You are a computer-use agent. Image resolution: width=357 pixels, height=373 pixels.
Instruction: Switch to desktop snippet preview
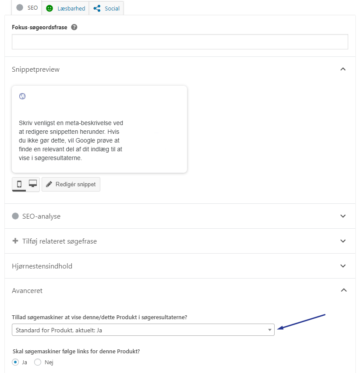click(x=33, y=184)
